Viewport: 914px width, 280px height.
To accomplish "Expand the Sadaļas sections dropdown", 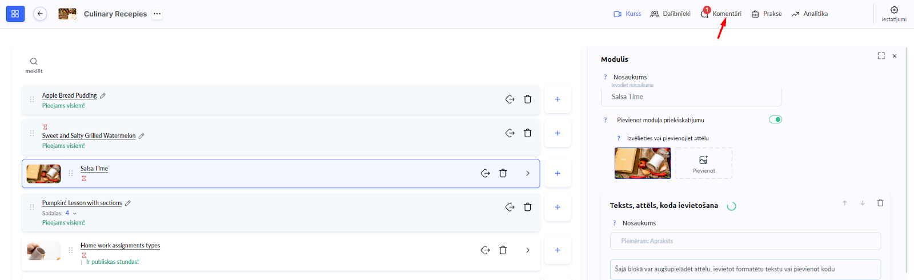I will [75, 214].
